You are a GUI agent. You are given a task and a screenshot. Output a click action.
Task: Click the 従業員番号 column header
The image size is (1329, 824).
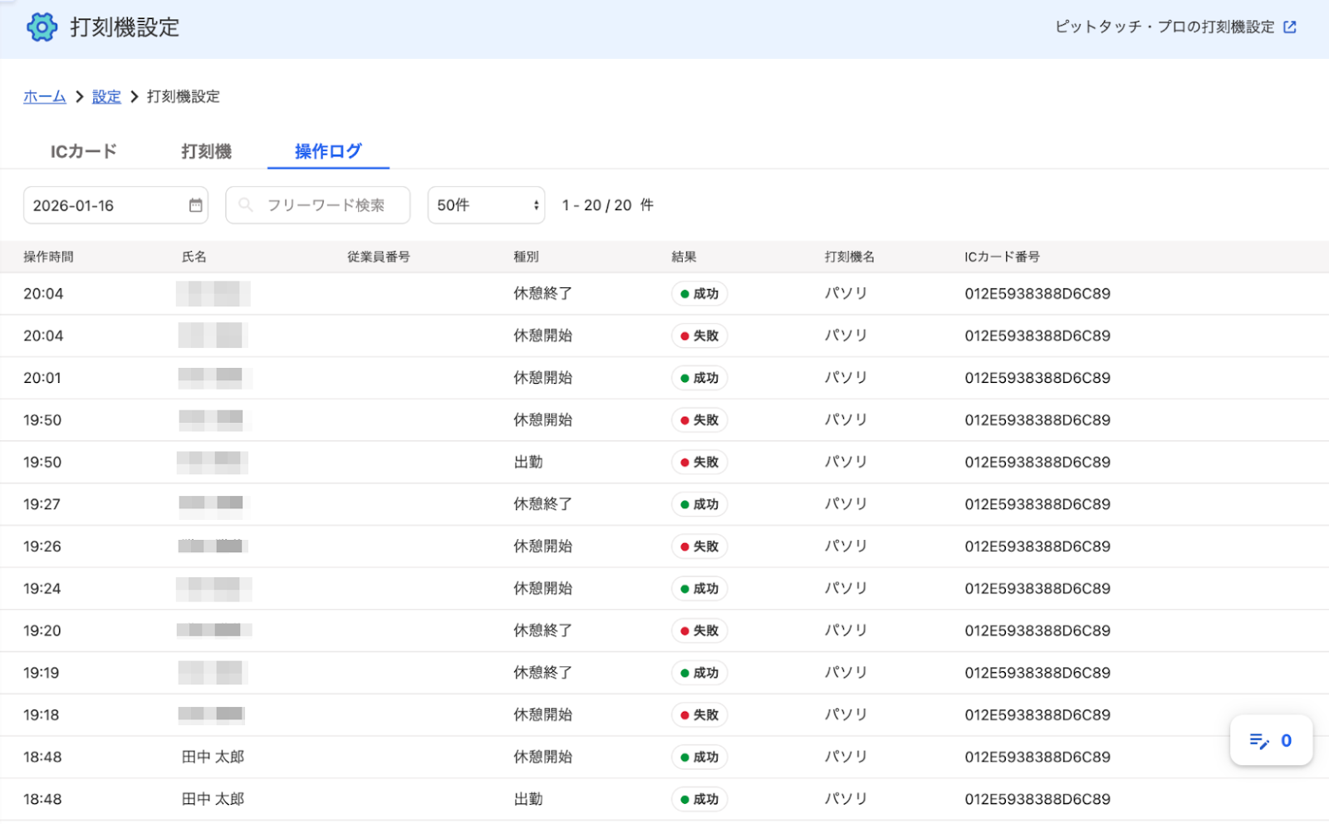click(379, 257)
